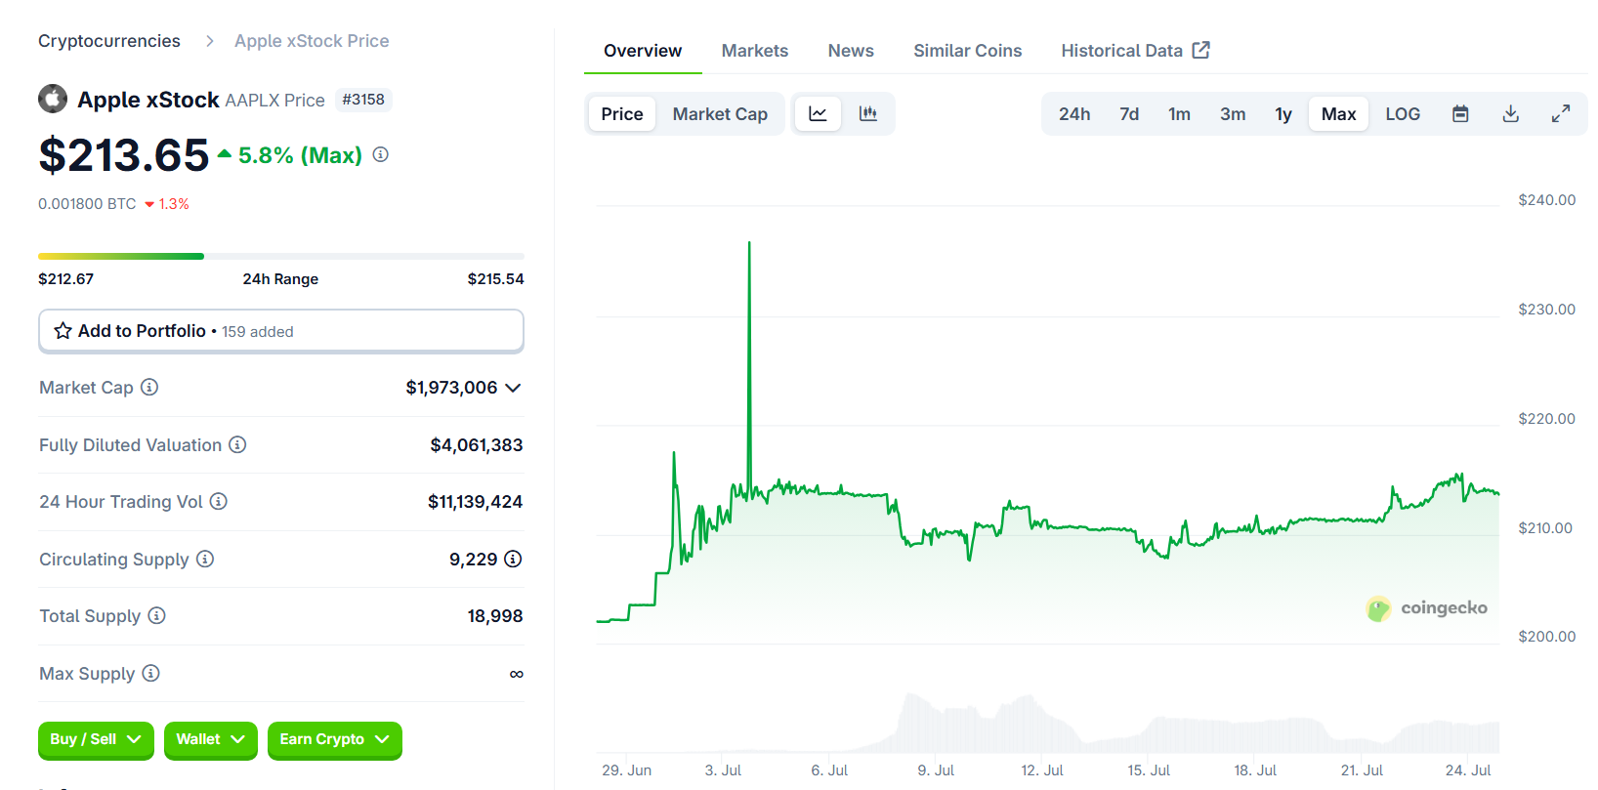The image size is (1598, 790).
Task: Open info icon next to 9,229 value
Action: [513, 559]
